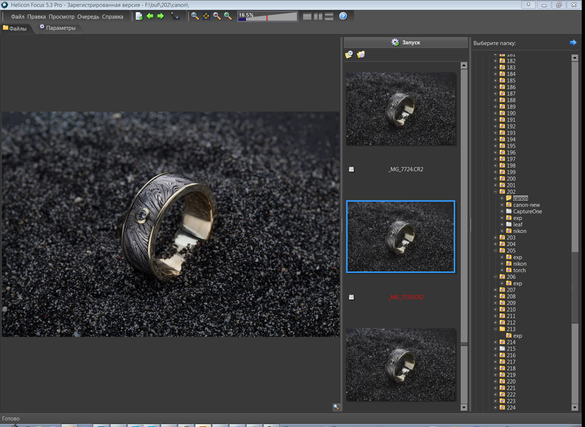
Task: Open the camera capture tool
Action: coord(176,16)
